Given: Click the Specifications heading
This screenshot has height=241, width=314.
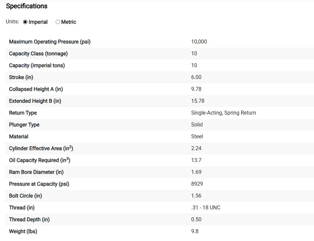Looking at the screenshot, I should click(x=27, y=6).
